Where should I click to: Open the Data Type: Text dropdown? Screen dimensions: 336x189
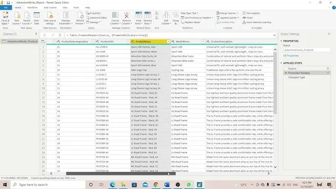(x=190, y=13)
